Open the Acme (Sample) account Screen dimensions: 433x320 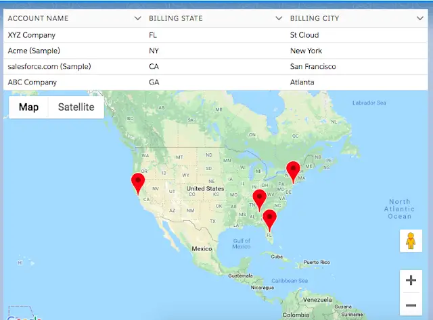click(x=33, y=51)
